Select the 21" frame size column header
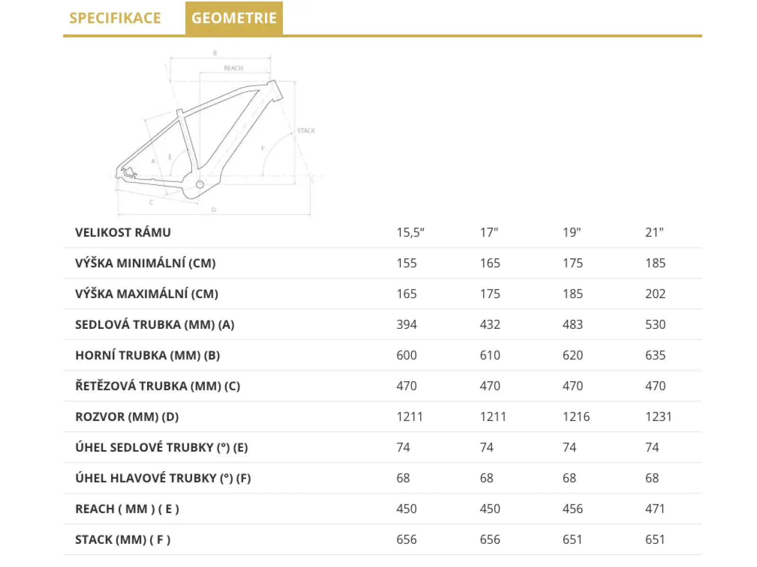Image resolution: width=757 pixels, height=567 pixels. click(x=654, y=232)
